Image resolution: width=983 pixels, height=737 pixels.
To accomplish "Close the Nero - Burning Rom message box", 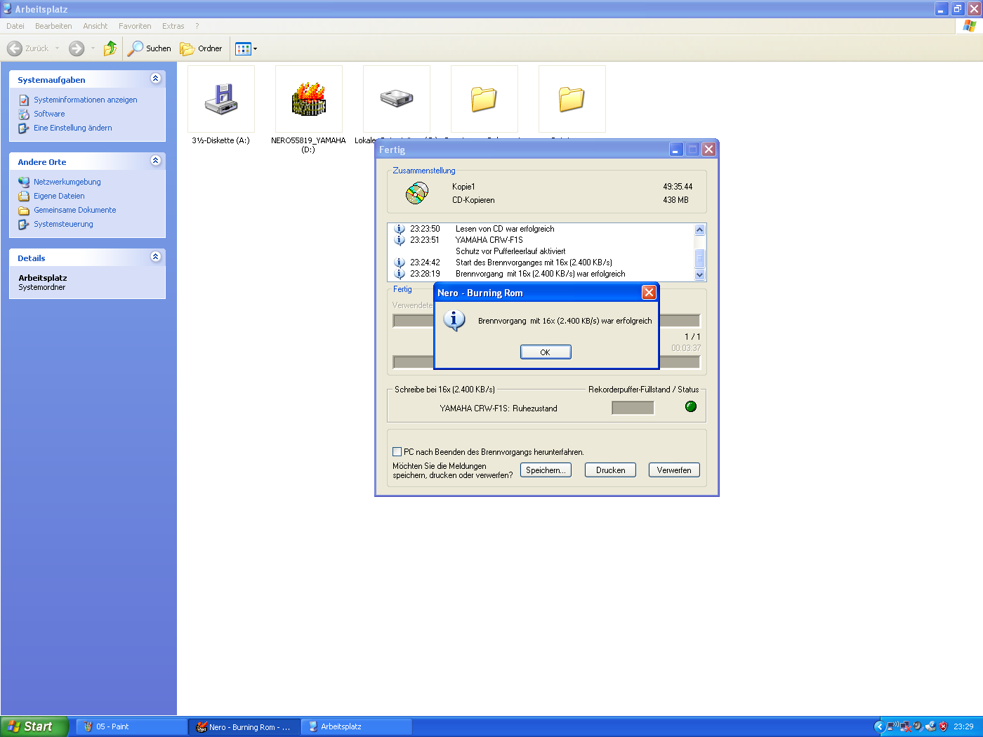I will click(649, 292).
